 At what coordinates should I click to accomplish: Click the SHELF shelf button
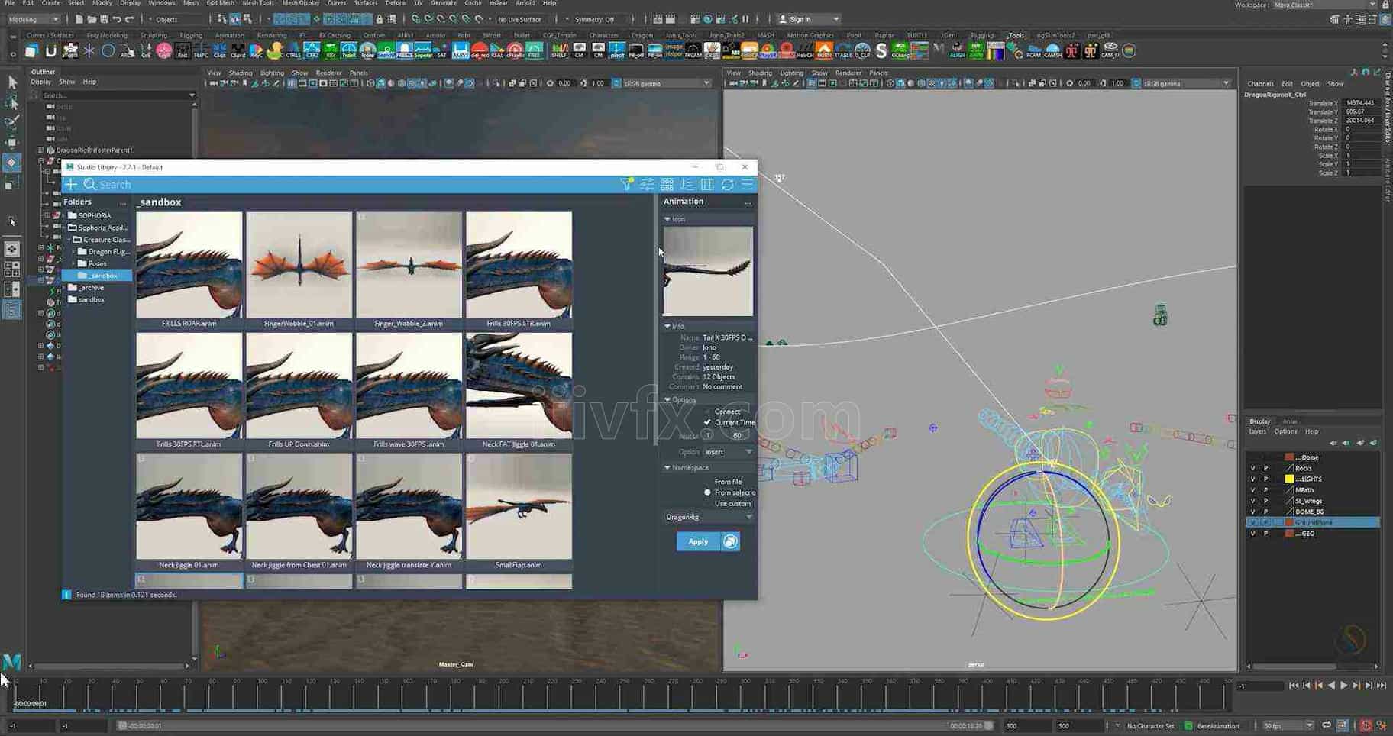tap(559, 51)
